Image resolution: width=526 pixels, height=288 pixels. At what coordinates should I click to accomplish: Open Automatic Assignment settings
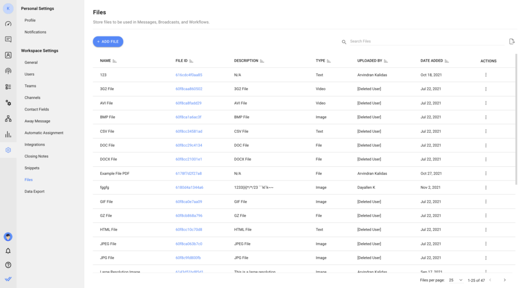[x=44, y=133]
